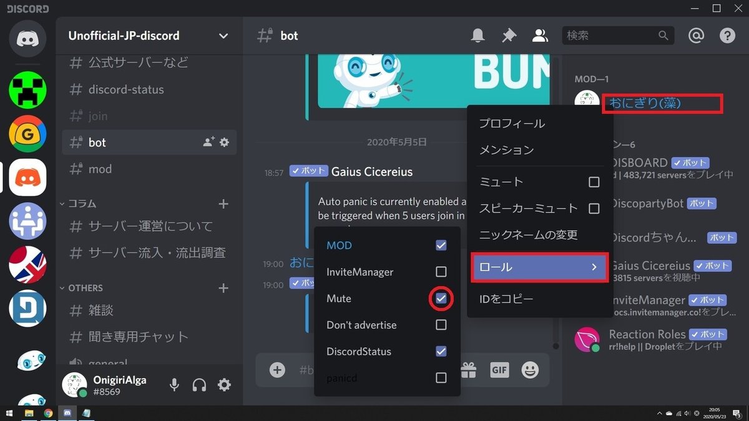Mute the microphone in the user panel
749x421 pixels.
174,385
